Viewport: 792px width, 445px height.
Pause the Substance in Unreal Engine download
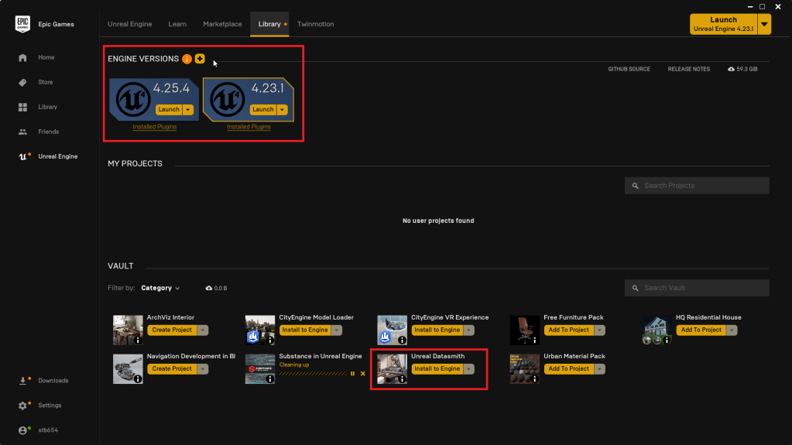(352, 374)
